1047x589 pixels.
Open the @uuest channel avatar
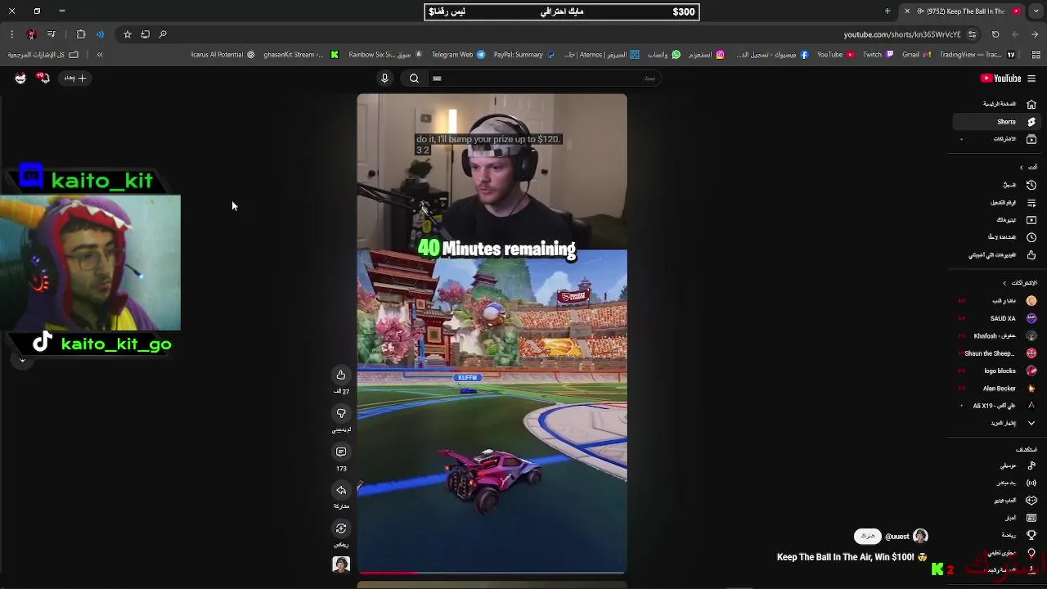click(x=920, y=537)
